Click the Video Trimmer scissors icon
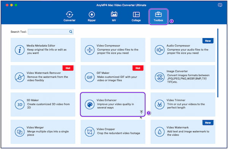This screenshot has height=149, width=228. tap(160, 105)
